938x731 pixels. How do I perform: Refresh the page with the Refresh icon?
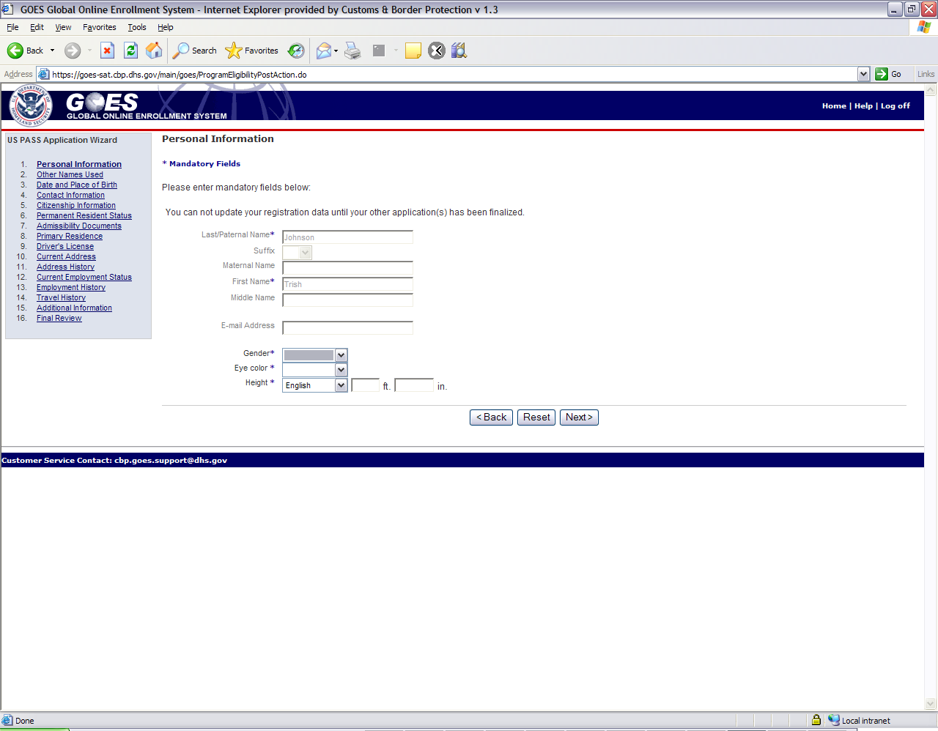click(130, 51)
